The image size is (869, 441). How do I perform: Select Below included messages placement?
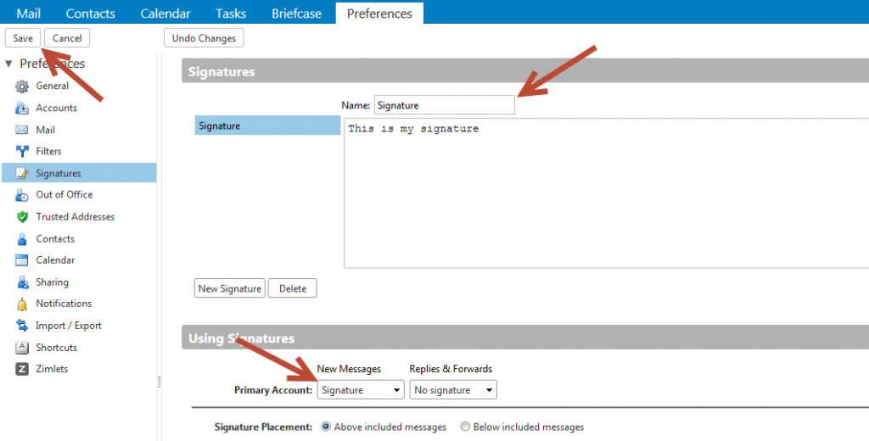coord(465,427)
